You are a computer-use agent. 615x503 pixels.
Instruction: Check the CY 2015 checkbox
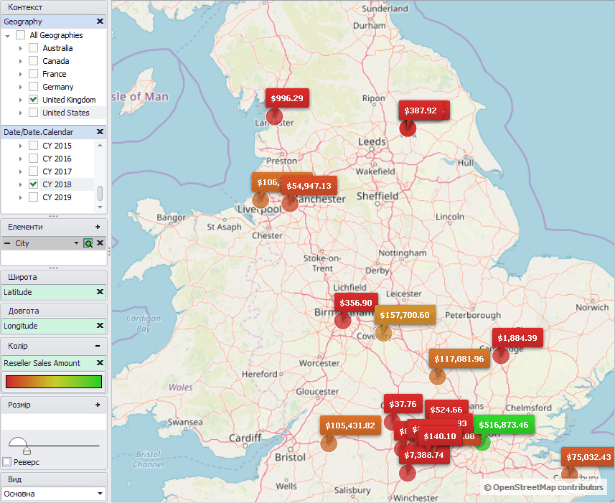tap(33, 146)
